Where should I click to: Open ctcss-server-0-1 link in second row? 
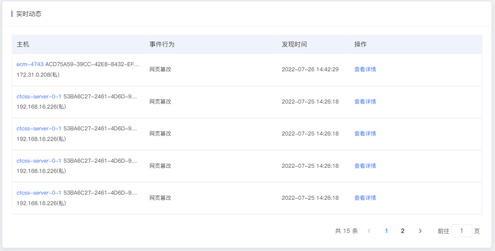click(39, 96)
